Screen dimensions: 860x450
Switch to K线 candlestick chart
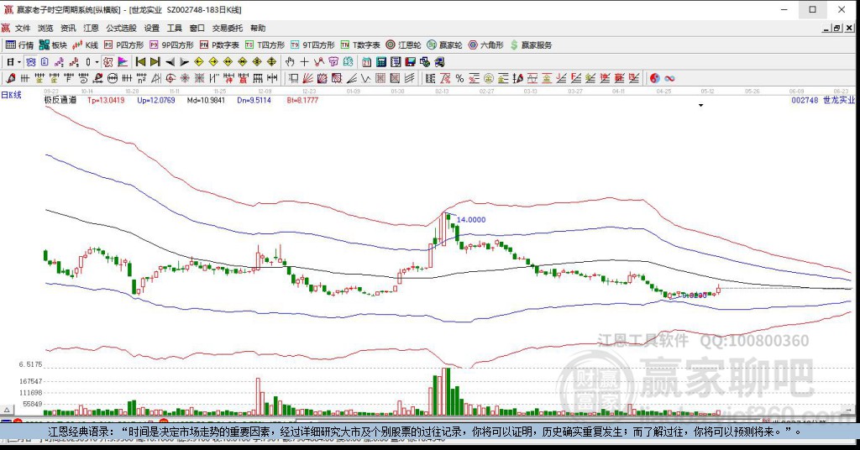(x=86, y=45)
